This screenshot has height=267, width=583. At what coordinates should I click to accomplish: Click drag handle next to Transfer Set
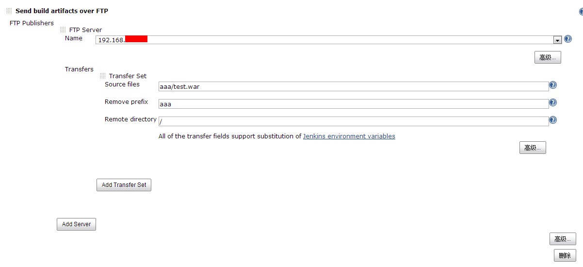103,76
